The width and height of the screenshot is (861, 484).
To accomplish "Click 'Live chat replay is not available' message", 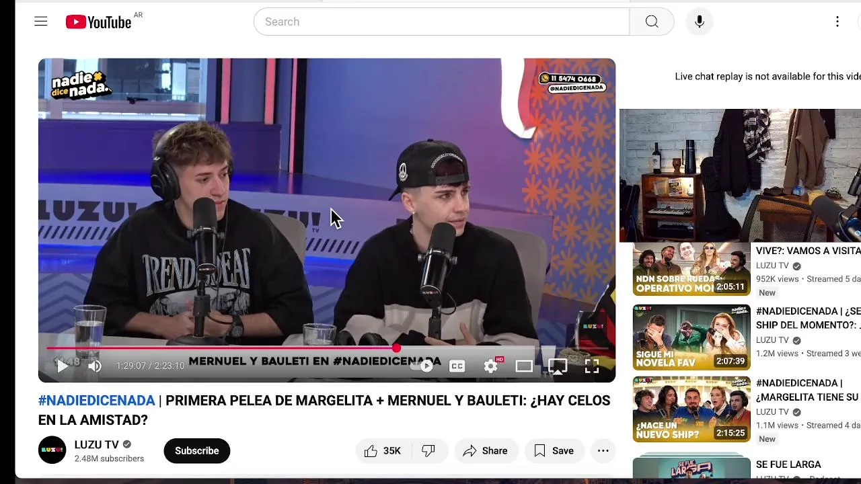I will point(768,77).
